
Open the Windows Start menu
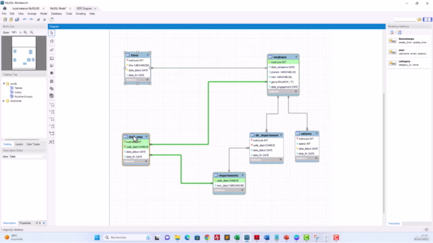click(x=97, y=238)
